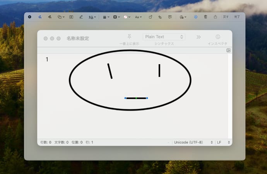The height and width of the screenshot is (174, 267).
Task: Add an image description speech bubble
Action: click(170, 17)
